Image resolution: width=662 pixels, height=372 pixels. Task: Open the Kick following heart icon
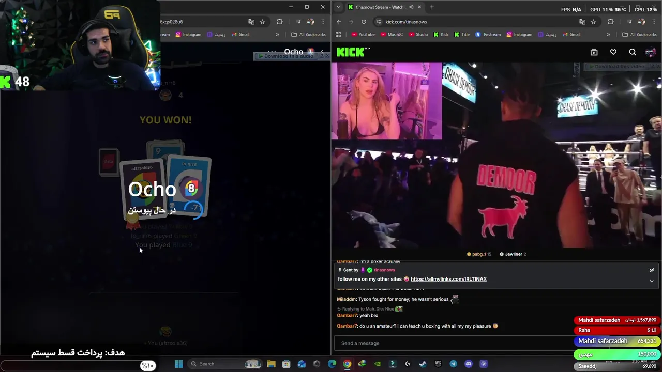[x=613, y=52]
